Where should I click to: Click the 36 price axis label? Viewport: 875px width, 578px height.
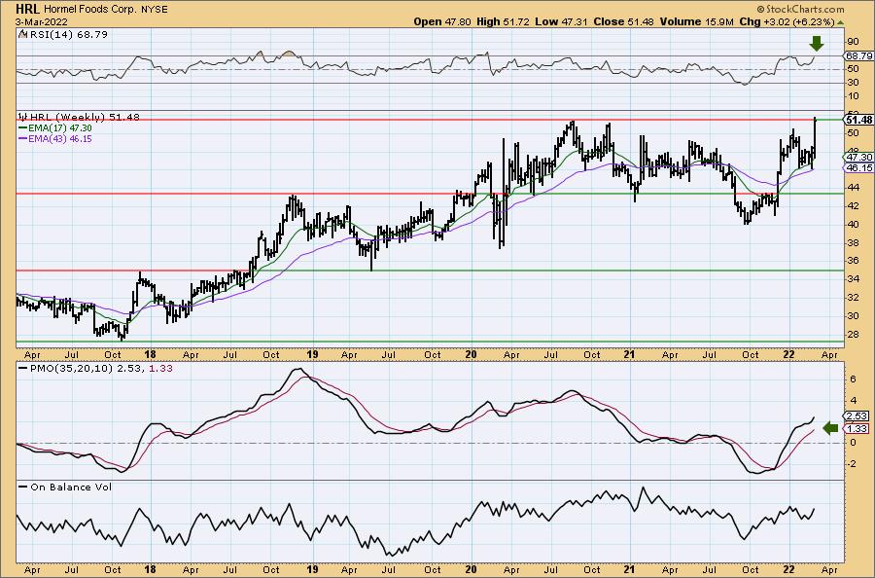pyautogui.click(x=852, y=261)
